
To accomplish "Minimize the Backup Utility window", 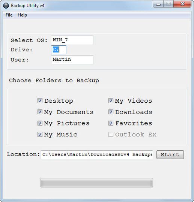I will point(158,4).
